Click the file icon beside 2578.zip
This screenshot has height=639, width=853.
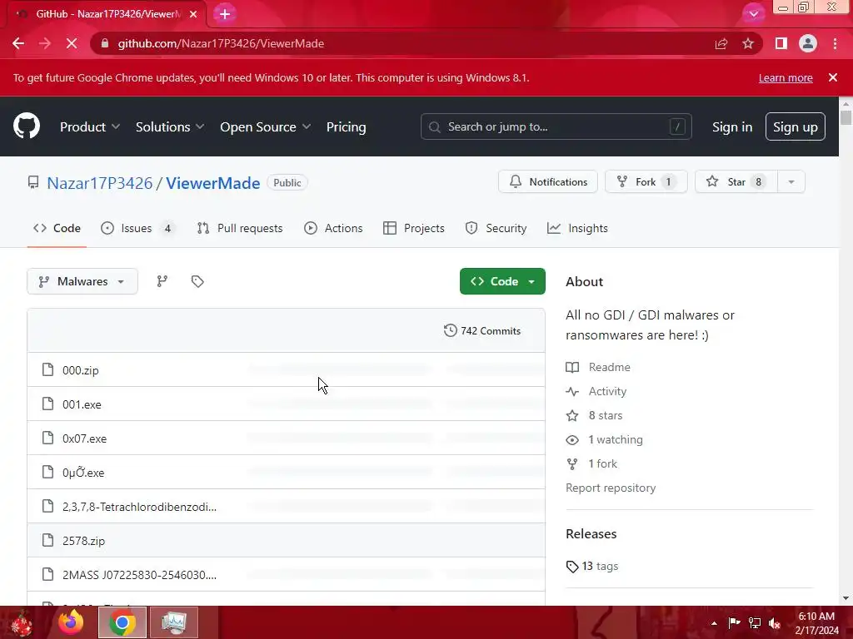click(47, 541)
